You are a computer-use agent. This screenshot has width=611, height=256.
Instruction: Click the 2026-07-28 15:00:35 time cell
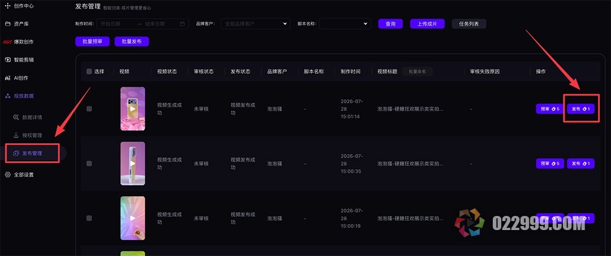click(x=352, y=164)
